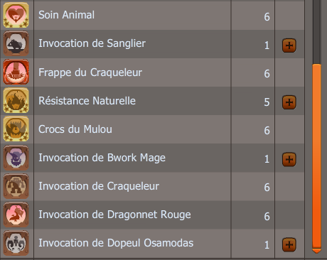Upgrade Invocation de Dopeul Osamodas with plus
The height and width of the screenshot is (260, 327).
289,244
